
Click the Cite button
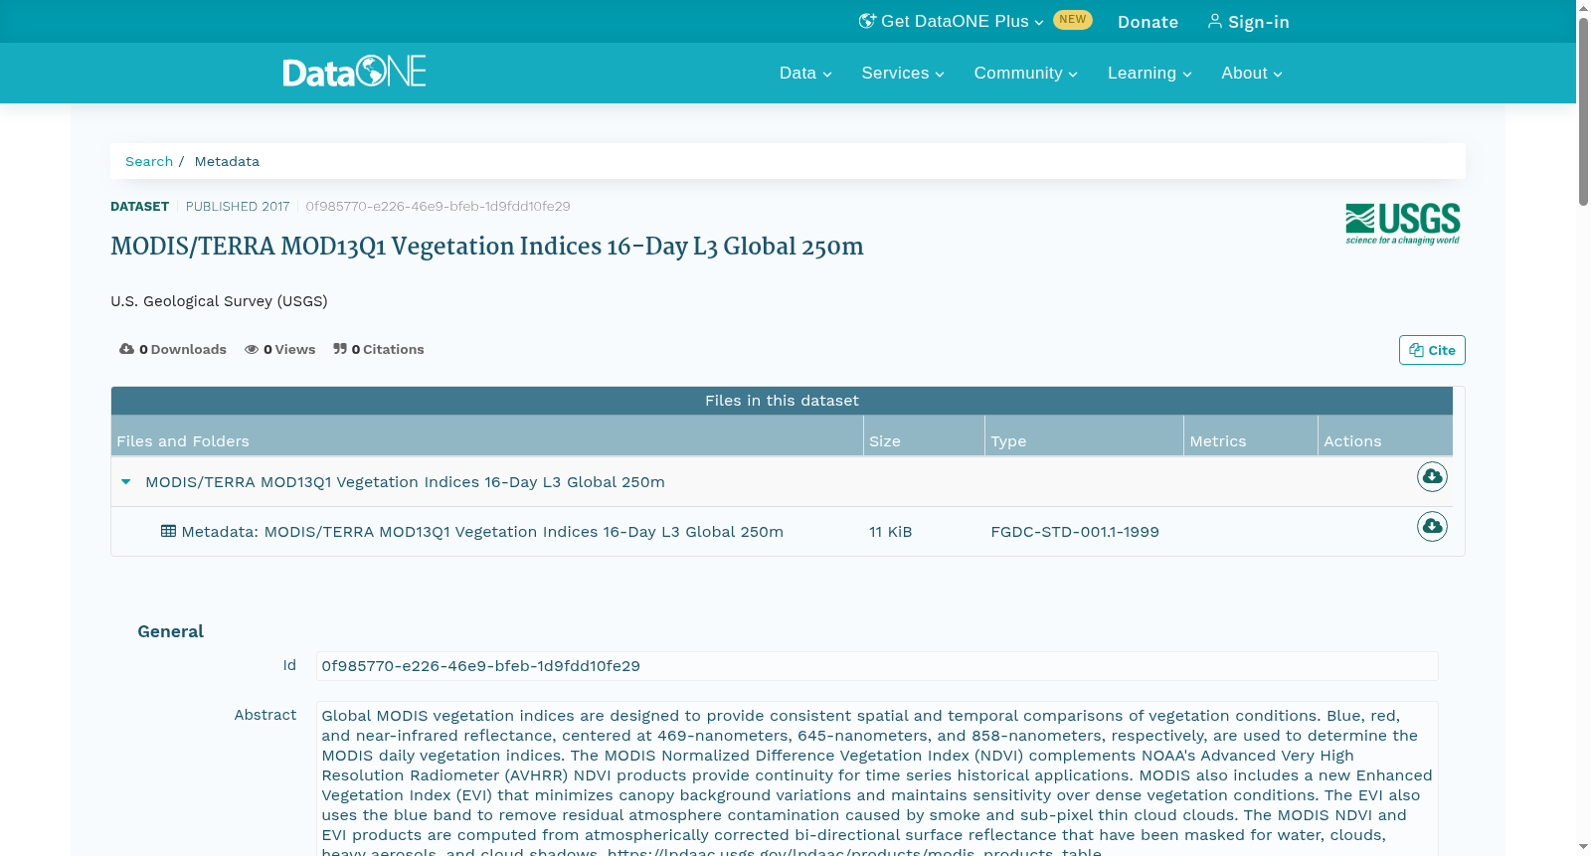tap(1432, 350)
